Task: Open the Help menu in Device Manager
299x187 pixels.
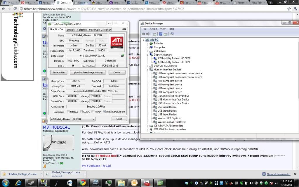Action: point(171,29)
